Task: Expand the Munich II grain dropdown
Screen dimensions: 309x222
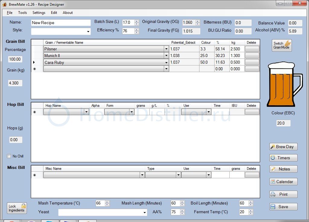Action: click(166, 55)
